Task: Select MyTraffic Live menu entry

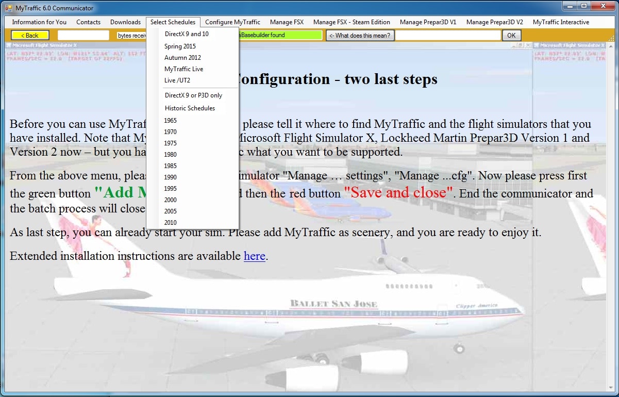Action: [x=183, y=69]
